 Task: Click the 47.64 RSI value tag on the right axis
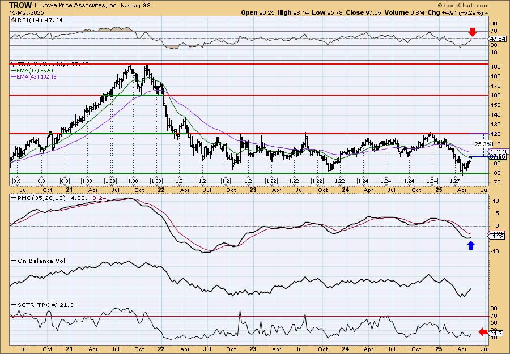[x=498, y=39]
